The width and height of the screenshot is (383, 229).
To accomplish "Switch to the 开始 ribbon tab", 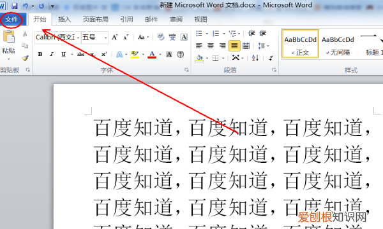I will pyautogui.click(x=40, y=20).
